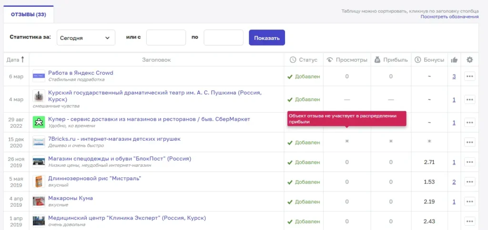The image size is (488, 230).
Task: Open the options menu for Купер row
Action: tap(469, 122)
